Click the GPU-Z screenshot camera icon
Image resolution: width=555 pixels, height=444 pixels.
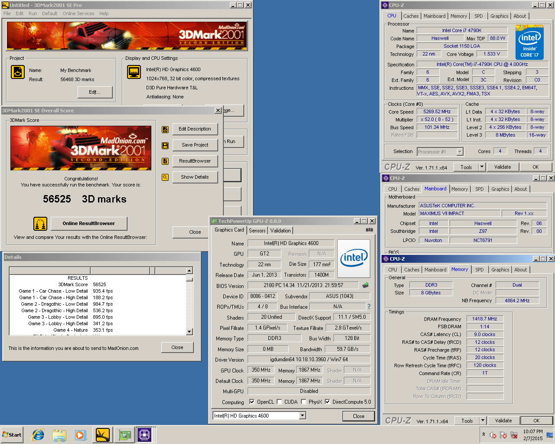tap(369, 230)
